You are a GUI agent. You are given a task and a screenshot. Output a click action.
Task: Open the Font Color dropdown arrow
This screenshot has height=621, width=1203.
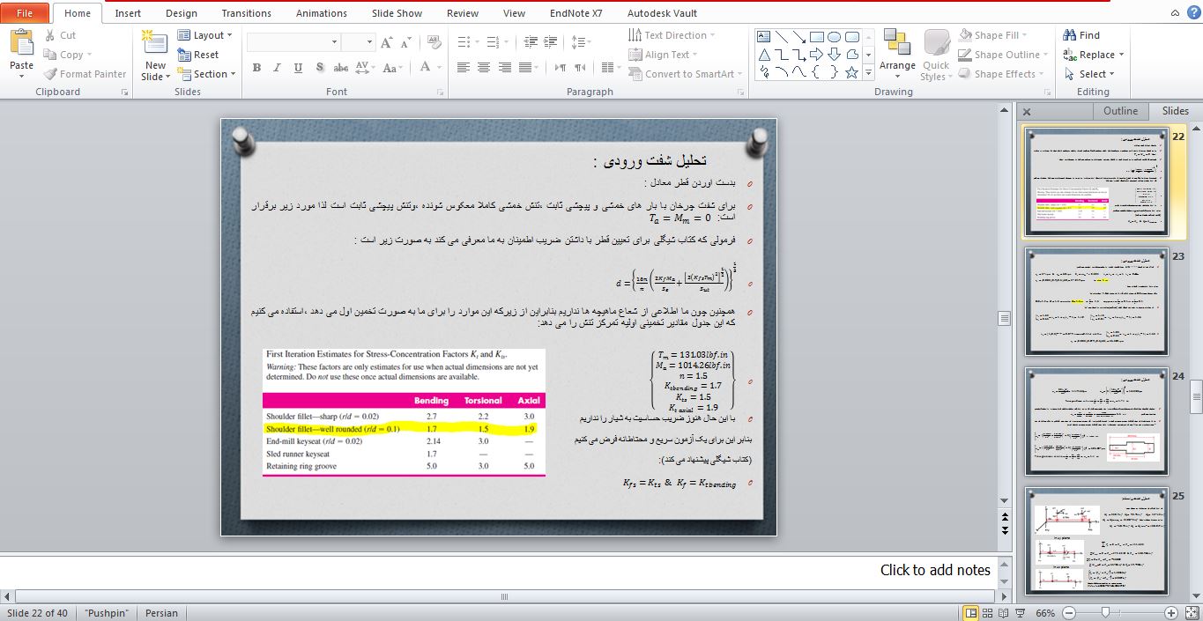440,67
